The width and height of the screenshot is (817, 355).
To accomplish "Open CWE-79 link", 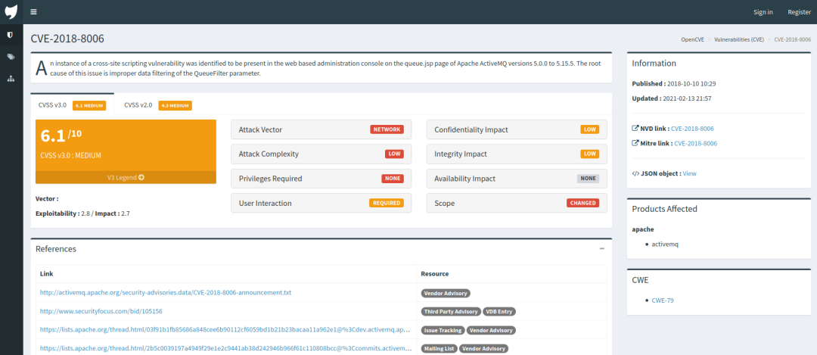I will pos(663,301).
